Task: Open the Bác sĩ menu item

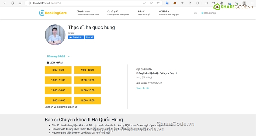Action: coord(141,12)
